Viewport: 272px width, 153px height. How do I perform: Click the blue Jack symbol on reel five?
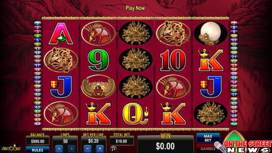tap(211, 87)
